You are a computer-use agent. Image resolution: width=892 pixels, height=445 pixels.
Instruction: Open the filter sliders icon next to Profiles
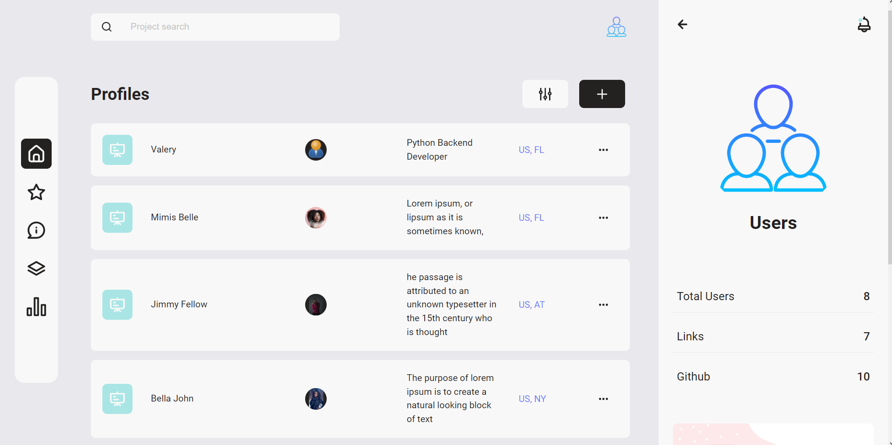(545, 94)
